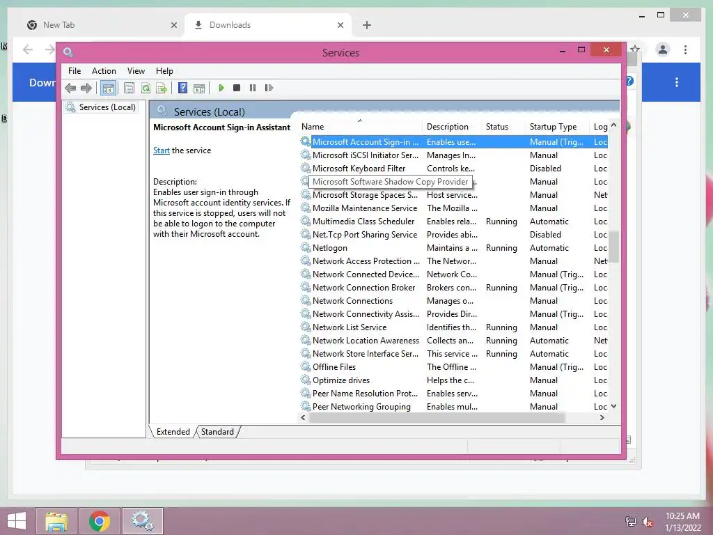713x535 pixels.
Task: Open the Help menu
Action: coord(164,71)
